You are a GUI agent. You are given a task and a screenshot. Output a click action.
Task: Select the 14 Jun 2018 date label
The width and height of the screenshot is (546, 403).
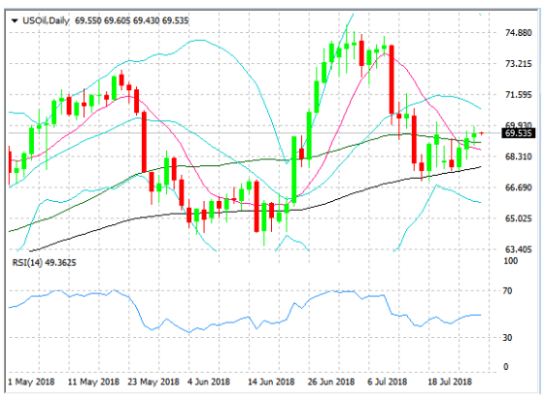(x=271, y=382)
